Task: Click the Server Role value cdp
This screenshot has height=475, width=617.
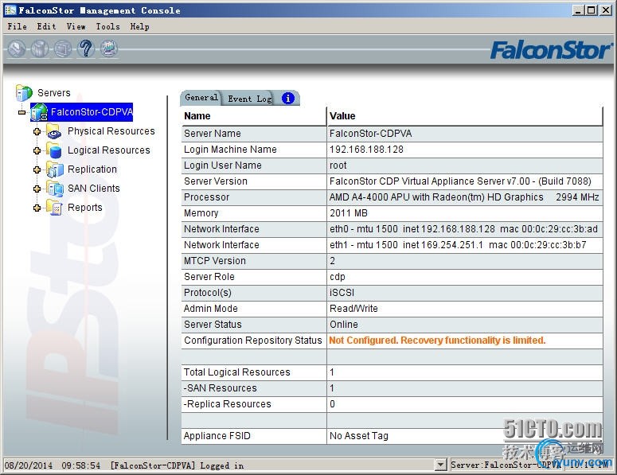Action: pos(338,277)
